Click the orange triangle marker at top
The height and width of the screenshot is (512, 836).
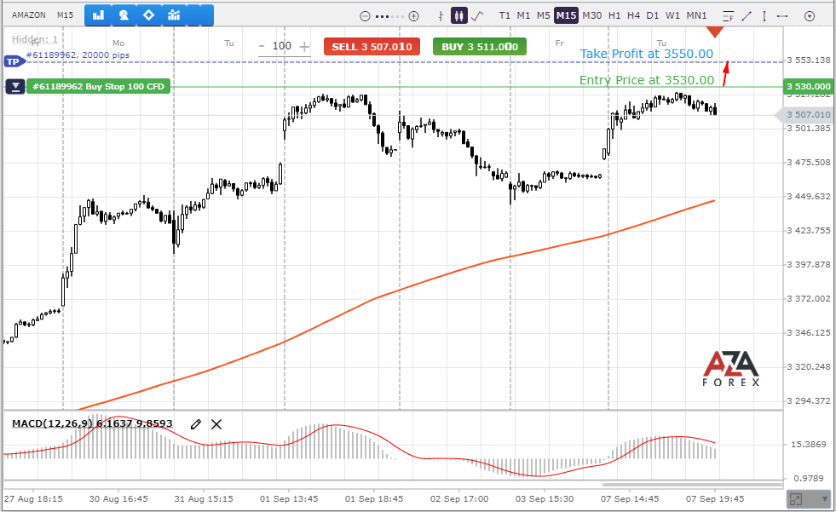(715, 32)
